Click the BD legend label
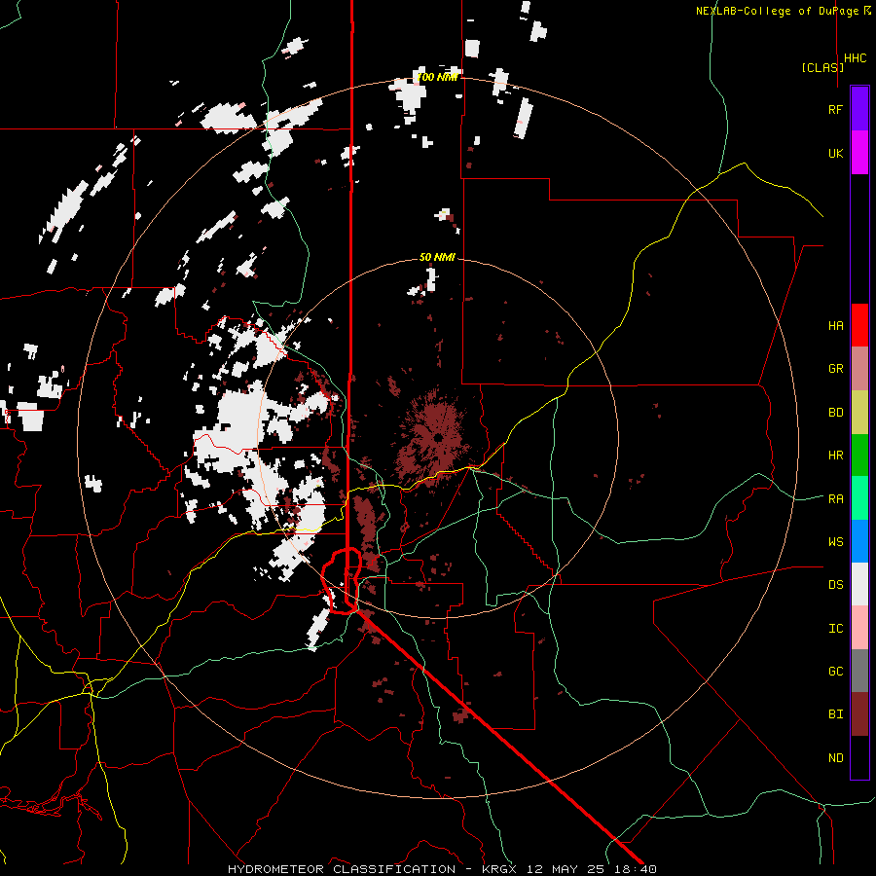 (835, 413)
